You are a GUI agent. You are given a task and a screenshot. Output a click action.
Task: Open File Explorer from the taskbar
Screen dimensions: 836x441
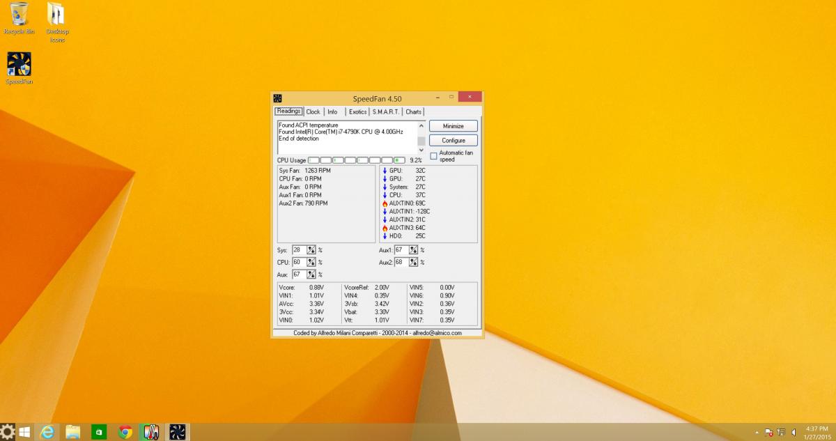click(x=72, y=432)
